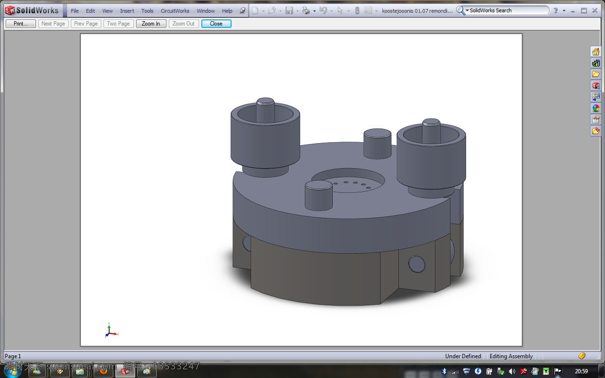Viewport: 605px width, 378px height.
Task: Click the Windows Start orb
Action: [12, 371]
